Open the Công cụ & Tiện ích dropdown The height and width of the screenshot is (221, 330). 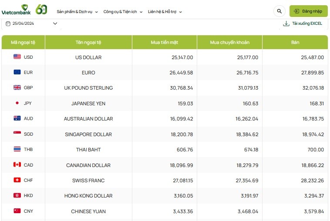pos(123,12)
